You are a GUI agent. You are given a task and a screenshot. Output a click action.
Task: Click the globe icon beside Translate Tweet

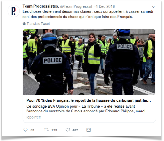24,24
